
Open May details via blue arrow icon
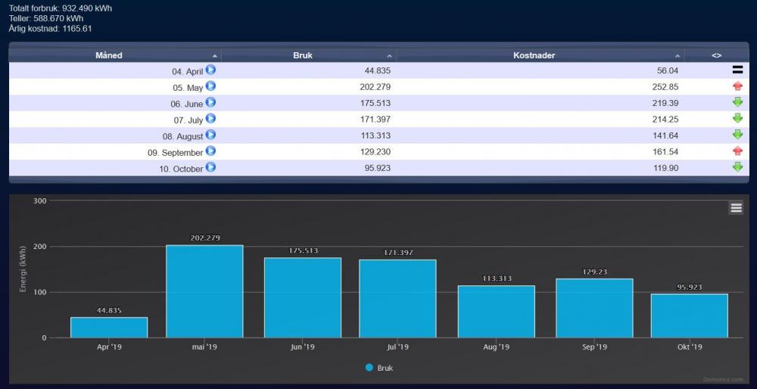point(211,86)
